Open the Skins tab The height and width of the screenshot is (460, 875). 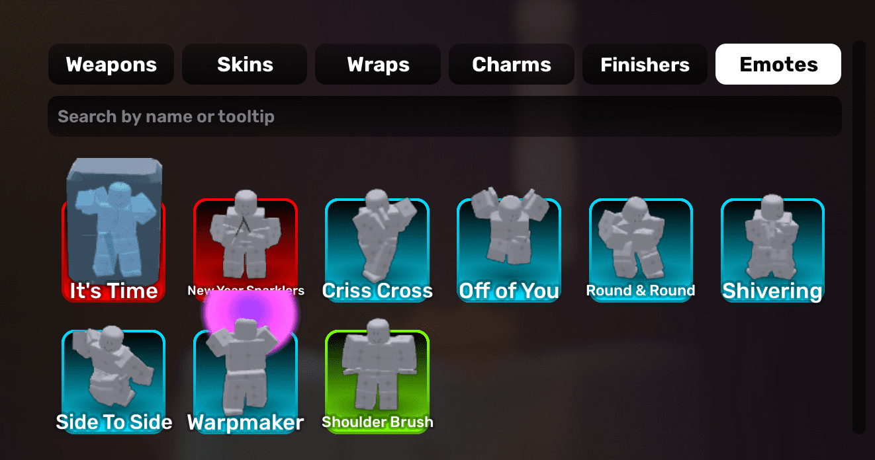point(245,64)
